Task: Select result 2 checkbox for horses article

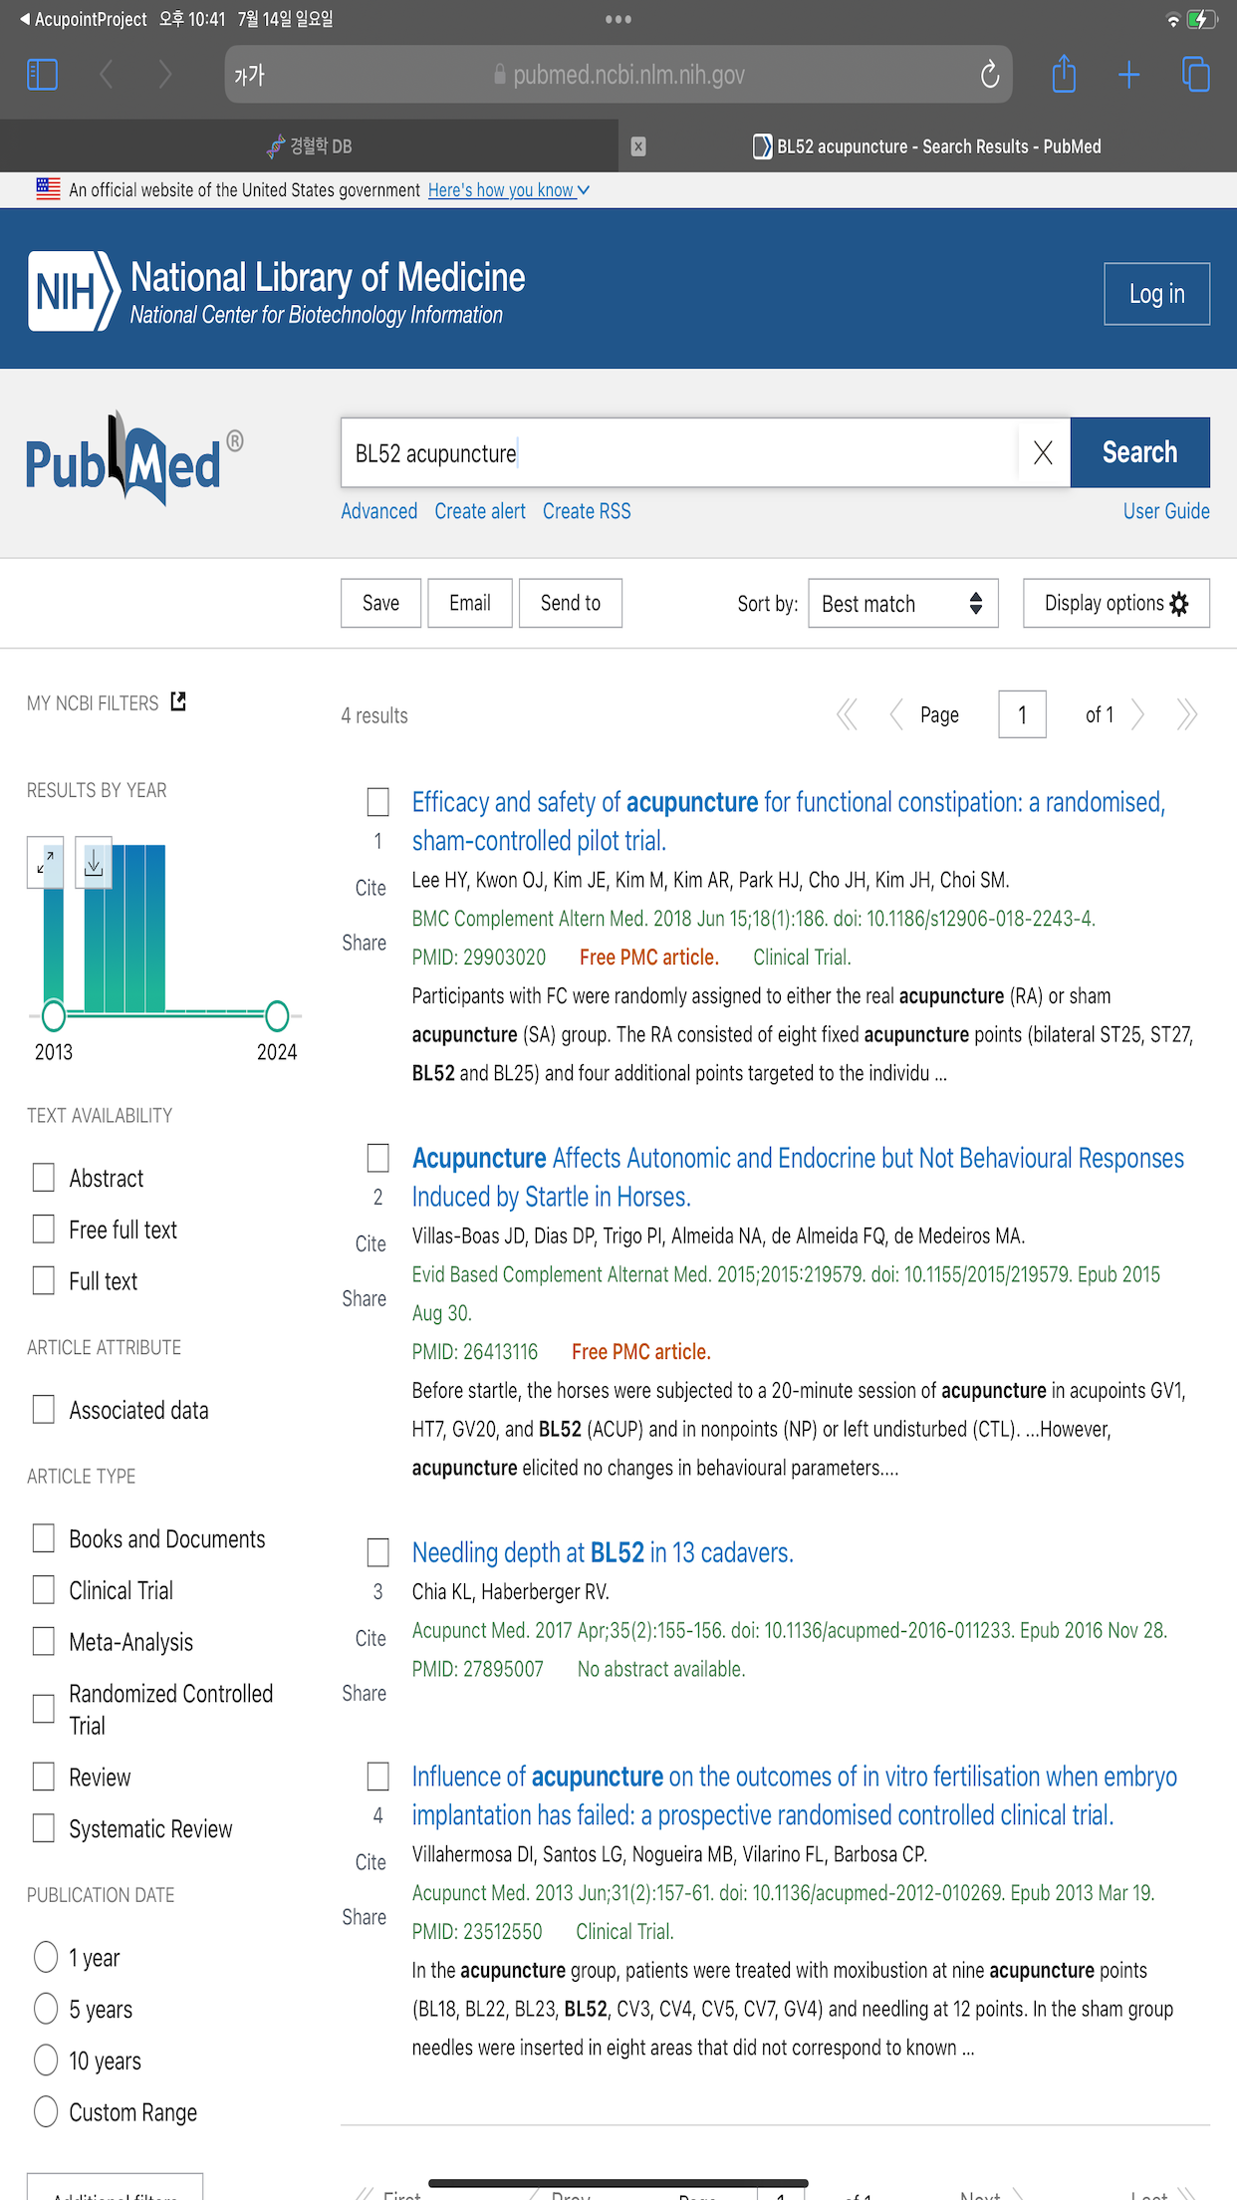Action: point(377,1158)
